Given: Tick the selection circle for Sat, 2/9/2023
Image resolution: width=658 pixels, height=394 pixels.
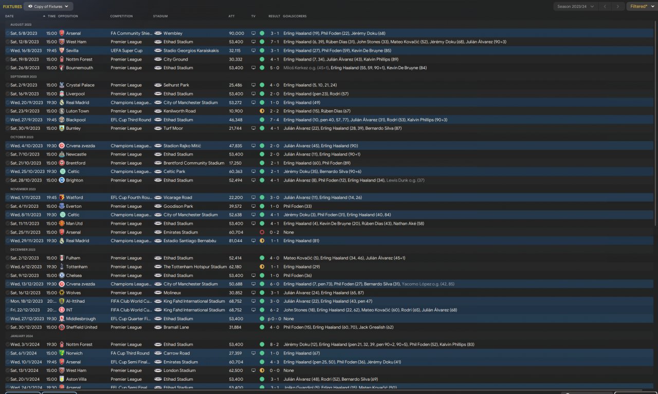Looking at the screenshot, I should [7, 85].
